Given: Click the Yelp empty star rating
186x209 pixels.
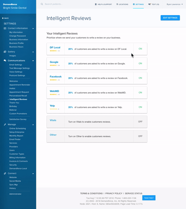Looking at the screenshot, I should pos(53,109).
